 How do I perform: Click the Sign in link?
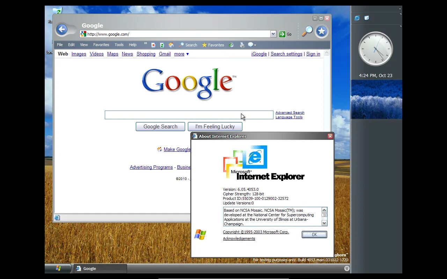(313, 54)
